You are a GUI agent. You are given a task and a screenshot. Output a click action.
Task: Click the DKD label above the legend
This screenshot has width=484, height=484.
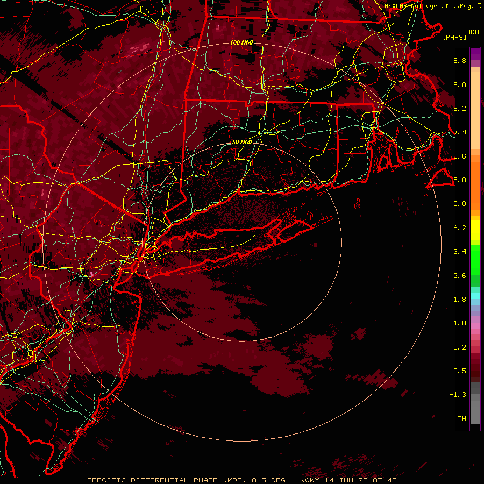tap(473, 32)
